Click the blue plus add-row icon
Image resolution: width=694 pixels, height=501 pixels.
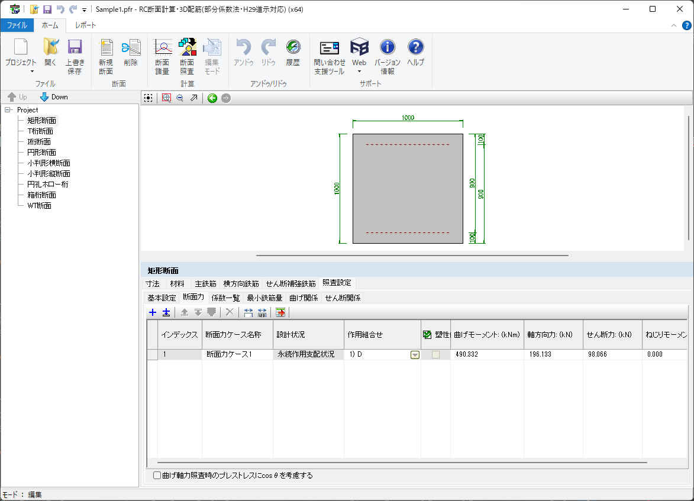pos(153,312)
